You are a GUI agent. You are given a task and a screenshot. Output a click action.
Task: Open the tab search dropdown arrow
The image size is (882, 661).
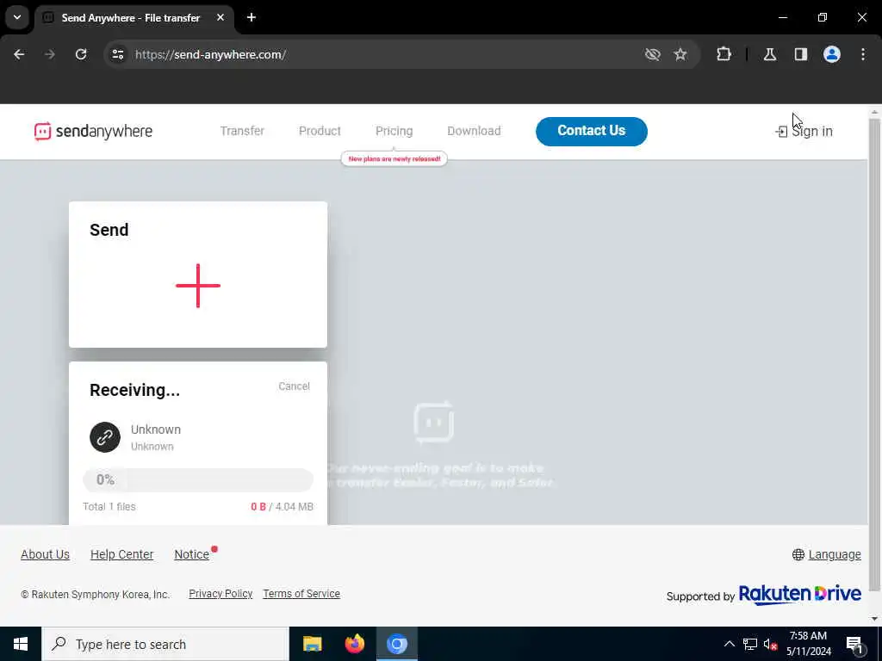(x=17, y=17)
